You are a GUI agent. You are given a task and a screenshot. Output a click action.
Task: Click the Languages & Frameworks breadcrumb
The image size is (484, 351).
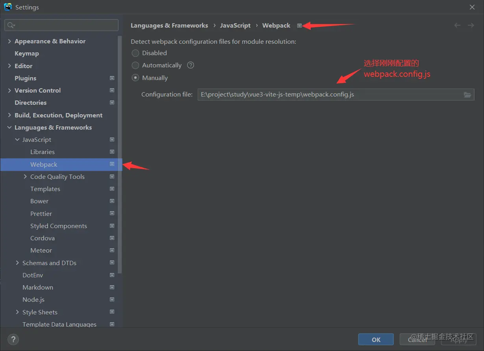[169, 25]
